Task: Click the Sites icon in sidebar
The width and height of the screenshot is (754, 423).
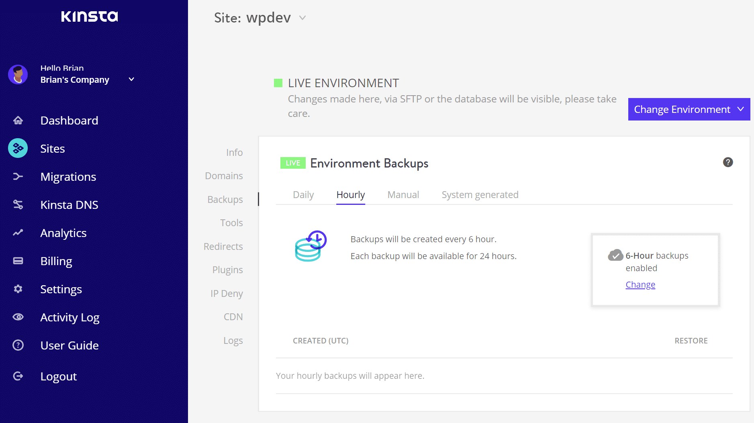Action: (18, 148)
